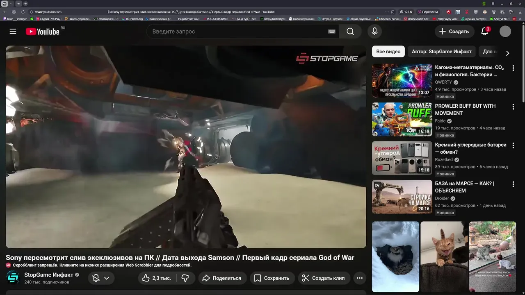Open the YouTube guide hamburger menu
Image resolution: width=525 pixels, height=295 pixels.
click(13, 32)
